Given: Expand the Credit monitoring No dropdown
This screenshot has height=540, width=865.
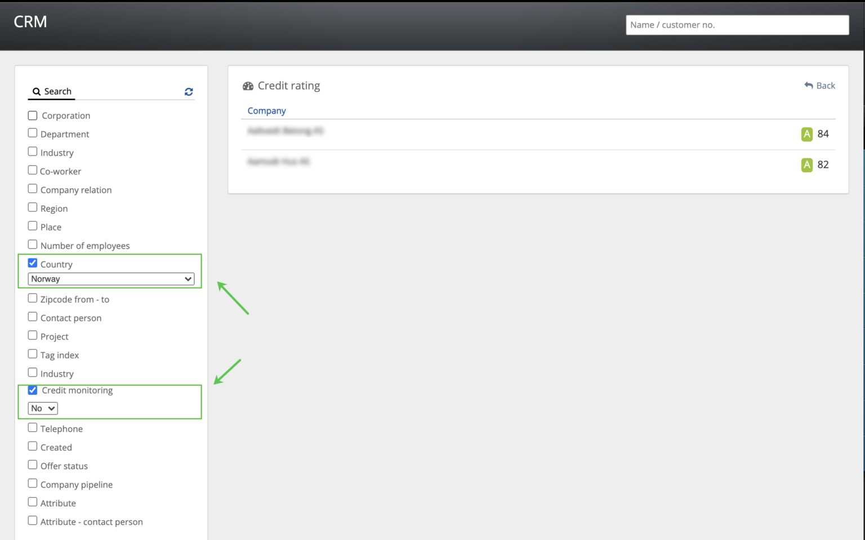Looking at the screenshot, I should click(x=43, y=408).
